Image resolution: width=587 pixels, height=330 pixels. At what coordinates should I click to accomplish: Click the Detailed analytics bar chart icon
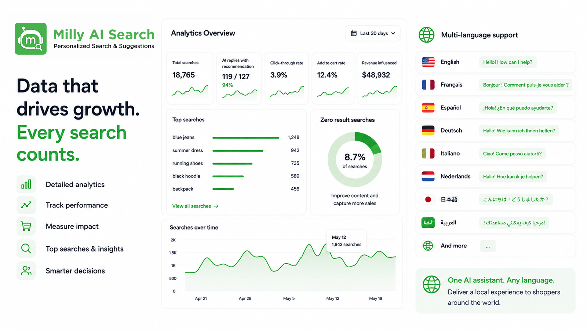[x=26, y=184]
